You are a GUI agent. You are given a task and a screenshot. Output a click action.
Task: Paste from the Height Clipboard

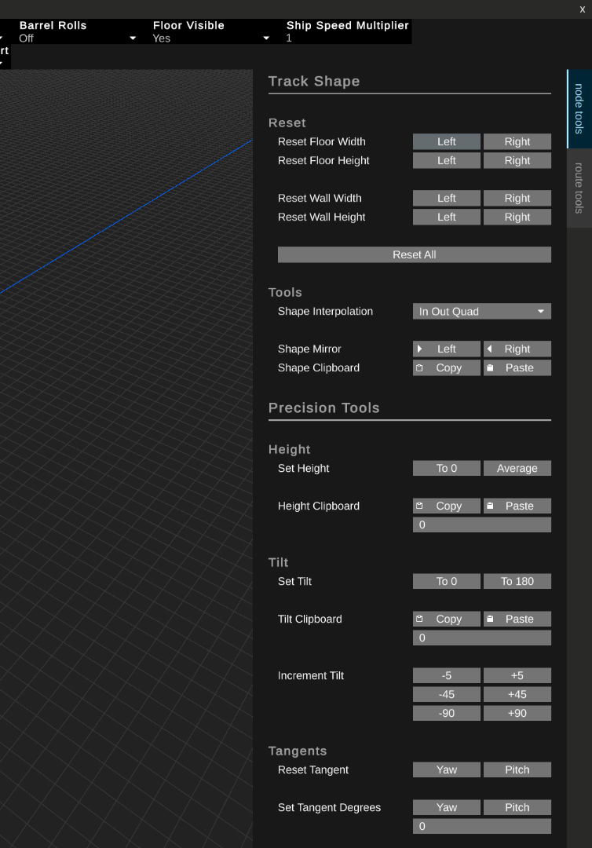tap(517, 506)
